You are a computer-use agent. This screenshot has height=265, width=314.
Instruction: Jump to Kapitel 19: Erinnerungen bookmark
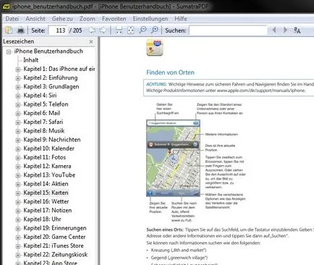[55, 228]
